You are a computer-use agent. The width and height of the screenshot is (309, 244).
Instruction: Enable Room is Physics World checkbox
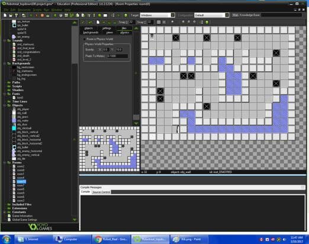(x=85, y=39)
